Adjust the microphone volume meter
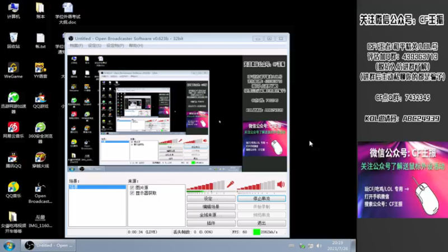 click(x=206, y=185)
